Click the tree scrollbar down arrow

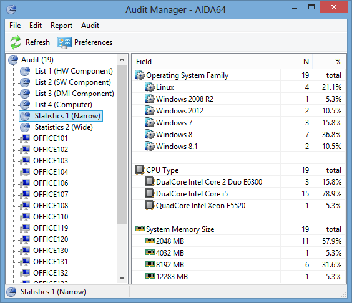tap(122, 278)
